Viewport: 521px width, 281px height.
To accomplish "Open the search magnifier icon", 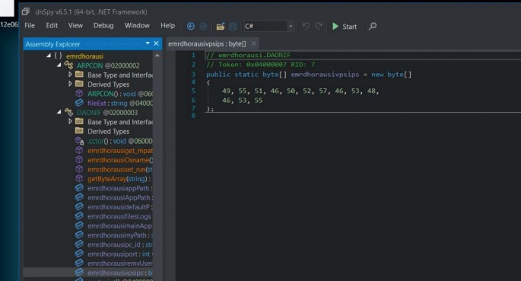I will (373, 26).
